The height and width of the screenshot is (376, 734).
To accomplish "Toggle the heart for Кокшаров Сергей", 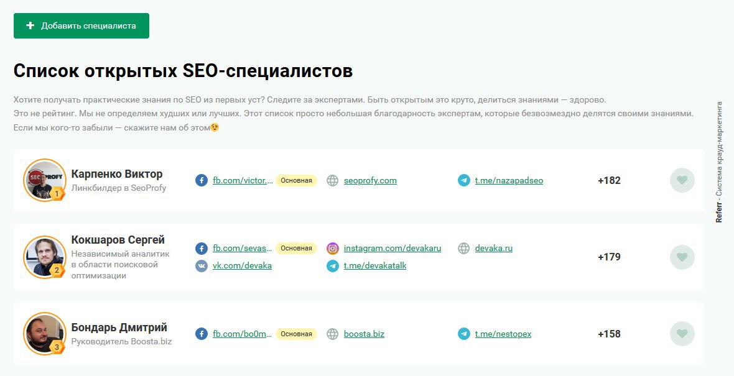I will click(x=682, y=257).
